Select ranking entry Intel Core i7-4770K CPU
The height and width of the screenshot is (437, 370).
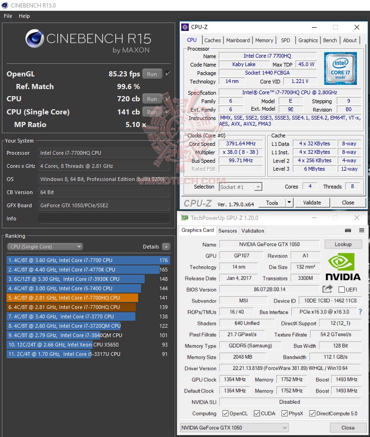pos(88,270)
